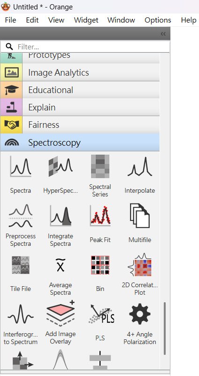Open the 4+ Angle Polarization widget
This screenshot has width=199, height=376.
140,324
